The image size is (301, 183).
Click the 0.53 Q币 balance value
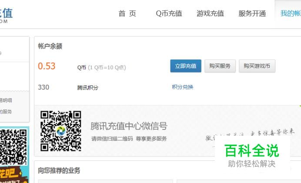47,66
